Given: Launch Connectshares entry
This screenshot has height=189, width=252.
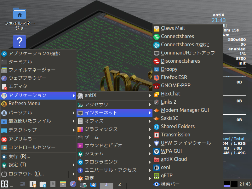Looking at the screenshot, I should pyautogui.click(x=187, y=37).
